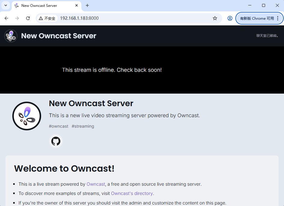Minimize the Chrome window
The image size is (284, 206).
point(250,5)
